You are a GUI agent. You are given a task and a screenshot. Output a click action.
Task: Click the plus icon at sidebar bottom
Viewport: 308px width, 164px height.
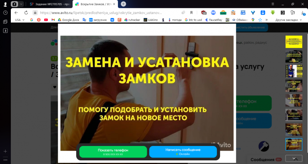[5, 151]
